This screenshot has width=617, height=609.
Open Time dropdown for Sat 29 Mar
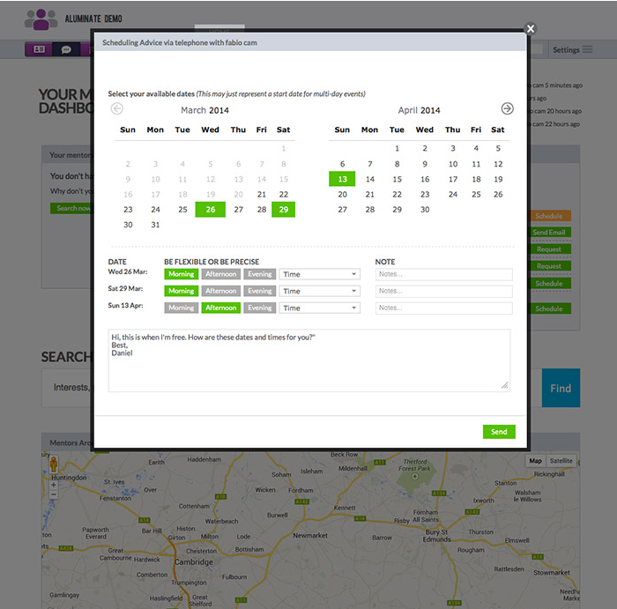click(319, 291)
